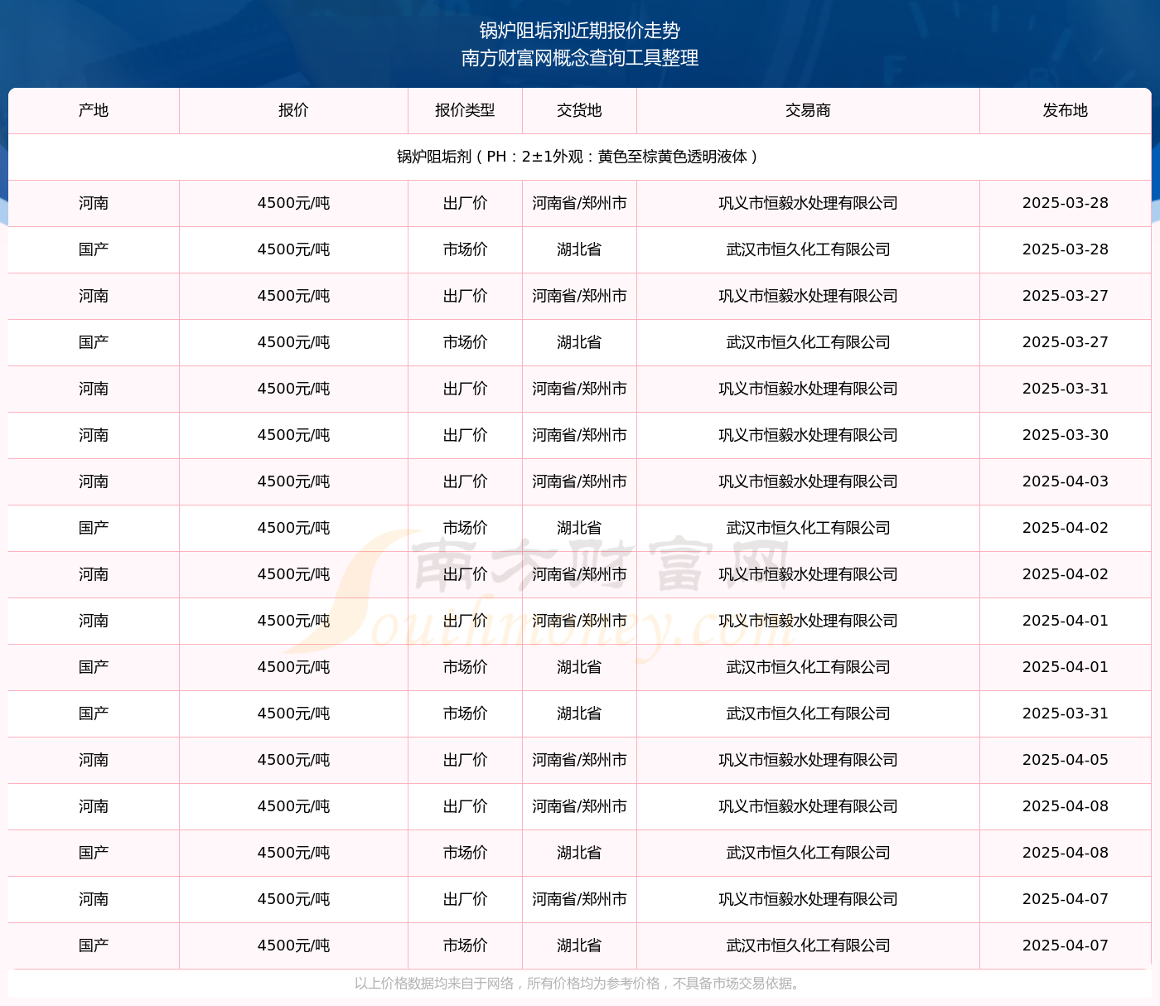Click 市场价 in the 2025-03-27 row
This screenshot has width=1160, height=1006.
(x=465, y=342)
